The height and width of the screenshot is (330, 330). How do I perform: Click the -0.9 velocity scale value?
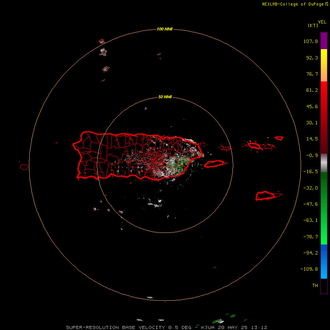click(312, 155)
